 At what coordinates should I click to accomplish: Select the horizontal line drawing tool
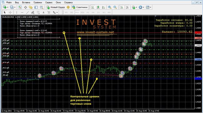point(22,12)
